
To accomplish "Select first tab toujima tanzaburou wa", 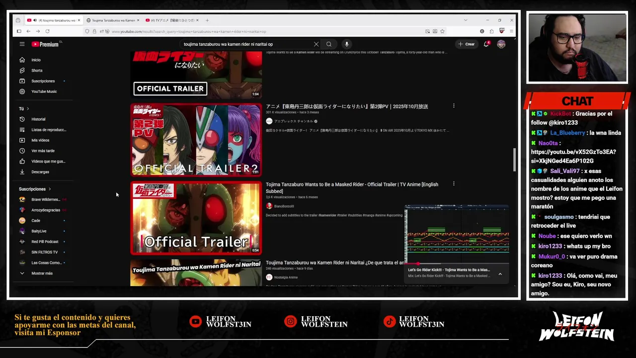I will [54, 20].
